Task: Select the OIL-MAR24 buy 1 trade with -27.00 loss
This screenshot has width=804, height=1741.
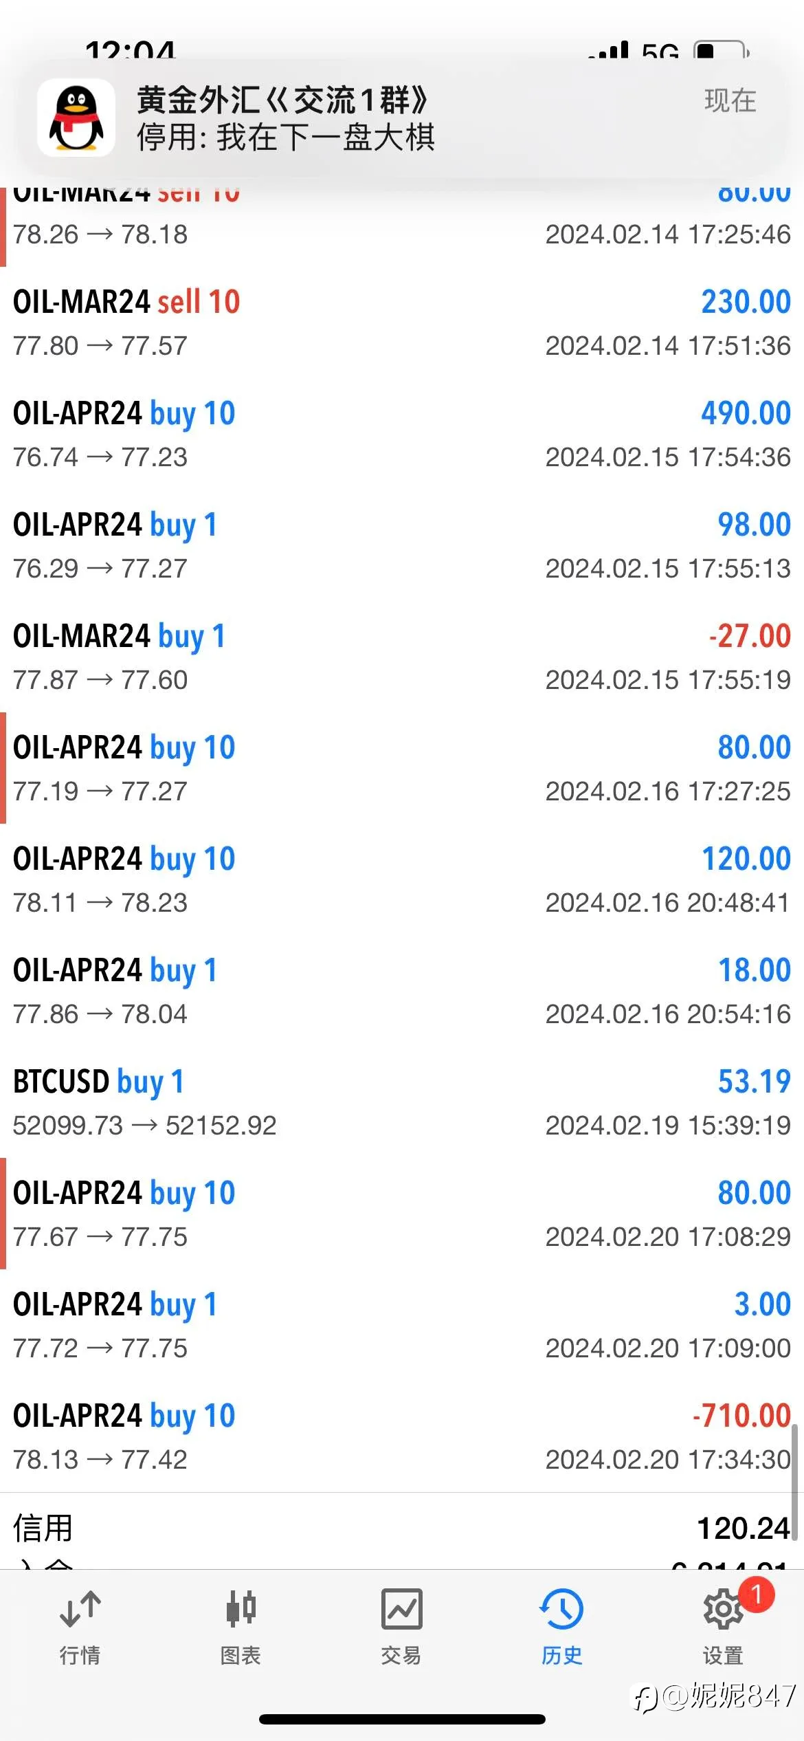Action: tap(402, 657)
